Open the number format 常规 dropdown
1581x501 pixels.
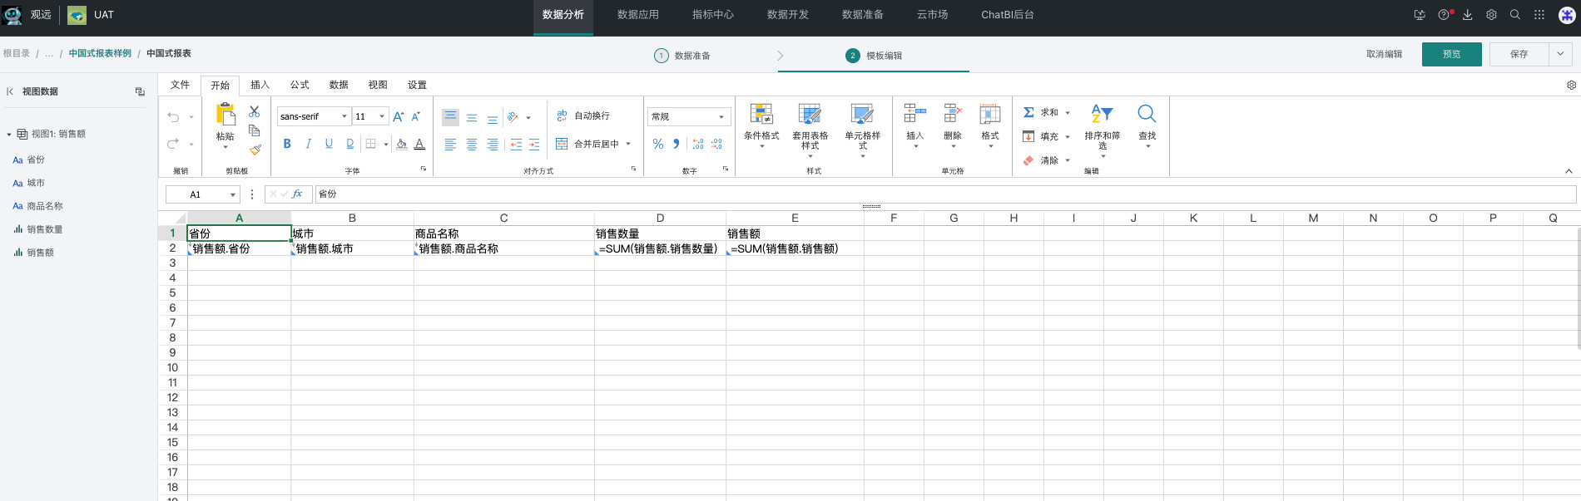688,117
